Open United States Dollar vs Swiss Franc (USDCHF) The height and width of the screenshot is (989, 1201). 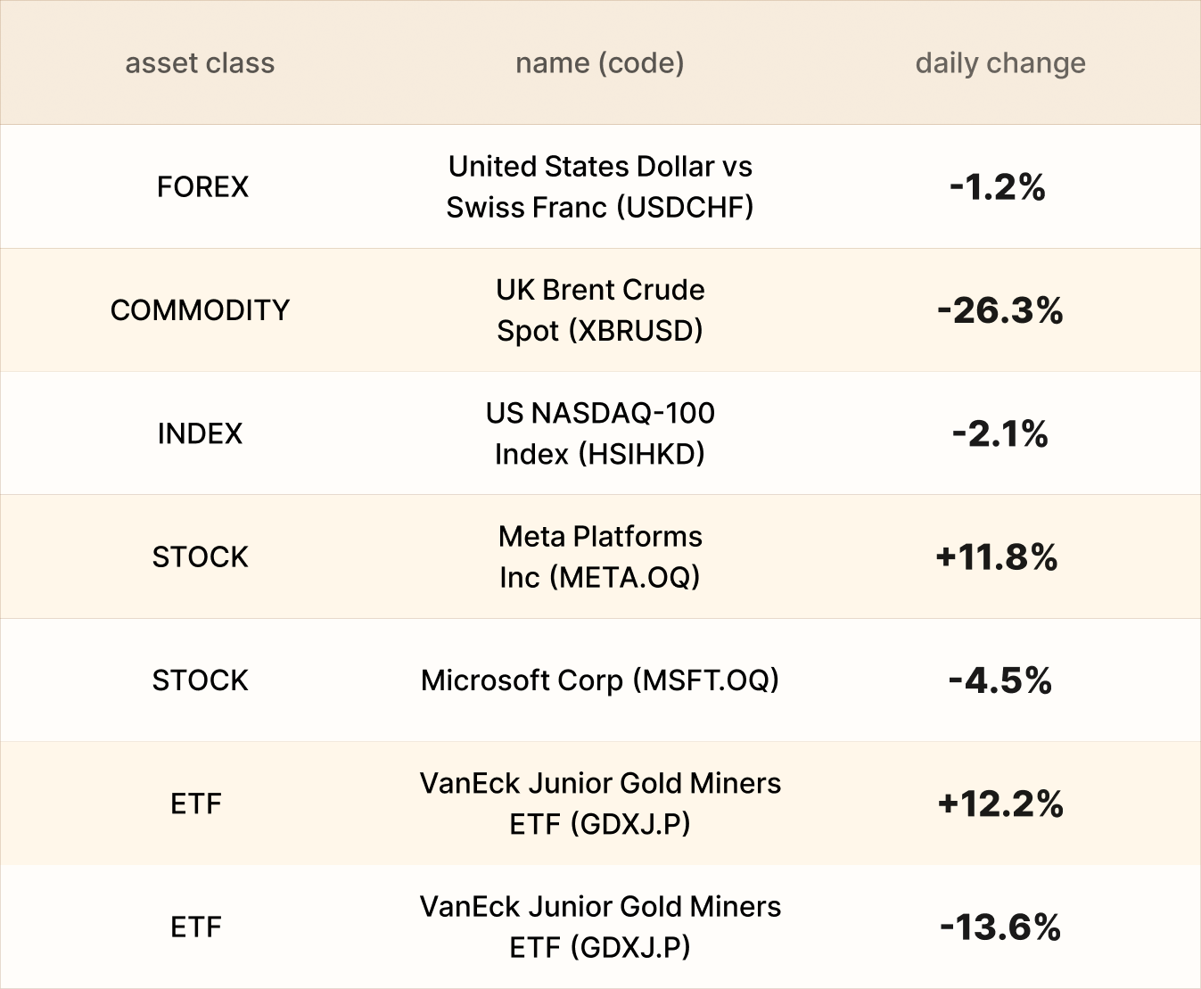coord(599,186)
